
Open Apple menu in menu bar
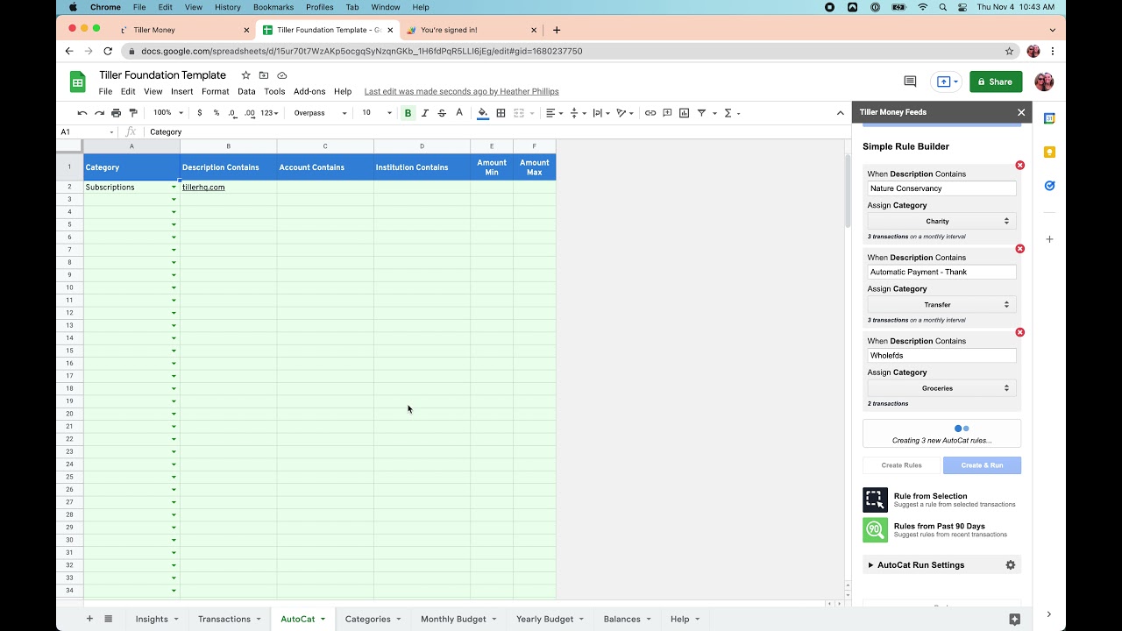(x=73, y=7)
